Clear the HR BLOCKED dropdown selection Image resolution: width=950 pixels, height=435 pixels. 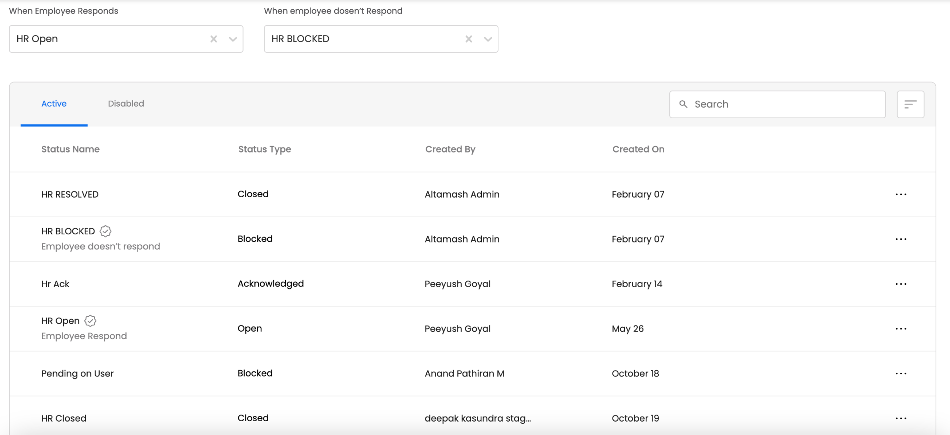coord(469,39)
